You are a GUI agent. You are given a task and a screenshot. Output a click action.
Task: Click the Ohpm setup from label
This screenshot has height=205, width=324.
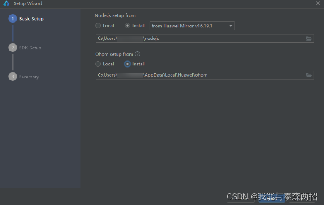114,54
